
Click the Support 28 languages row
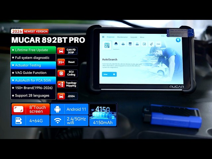33,95
